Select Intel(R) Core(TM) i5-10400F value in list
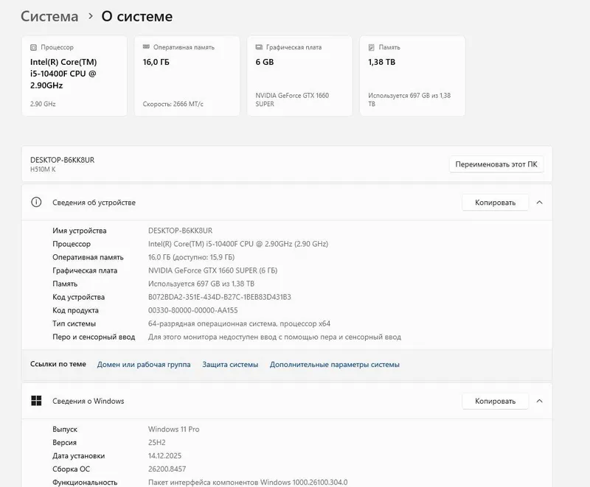The image size is (590, 487). coord(238,244)
